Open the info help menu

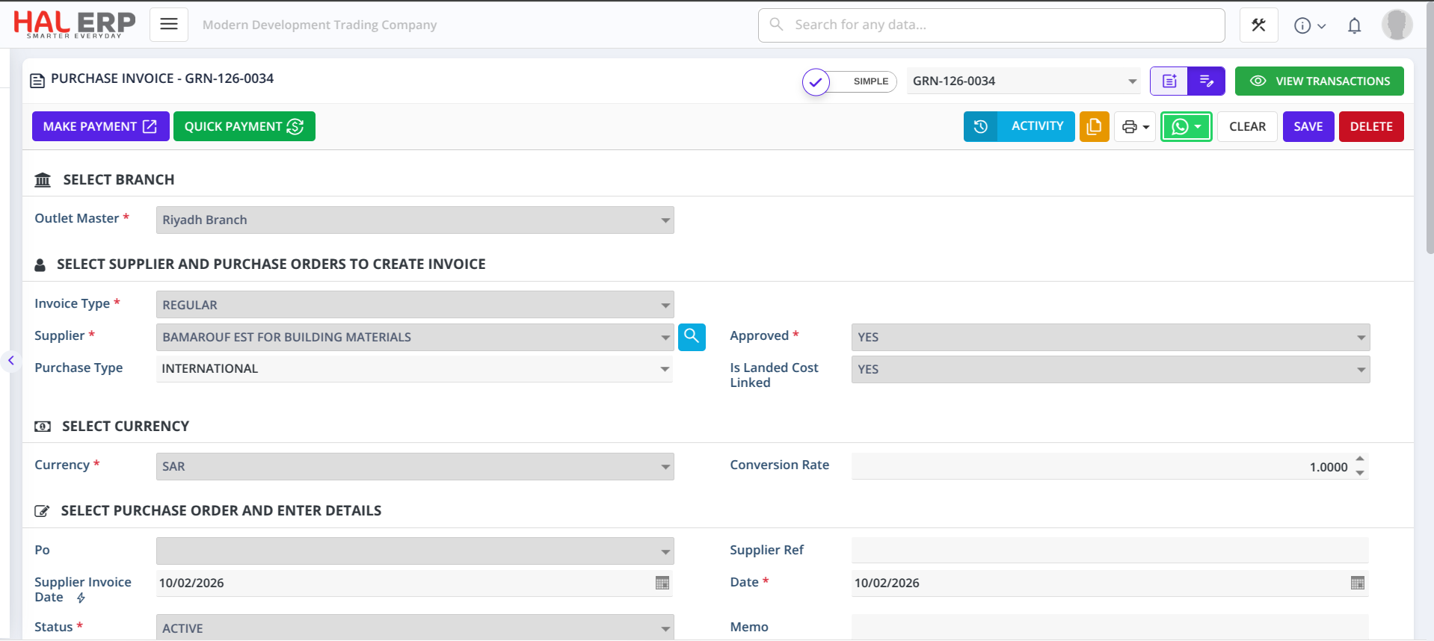click(x=1309, y=26)
